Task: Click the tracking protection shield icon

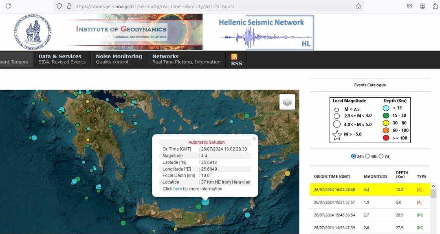Action: [x=59, y=6]
